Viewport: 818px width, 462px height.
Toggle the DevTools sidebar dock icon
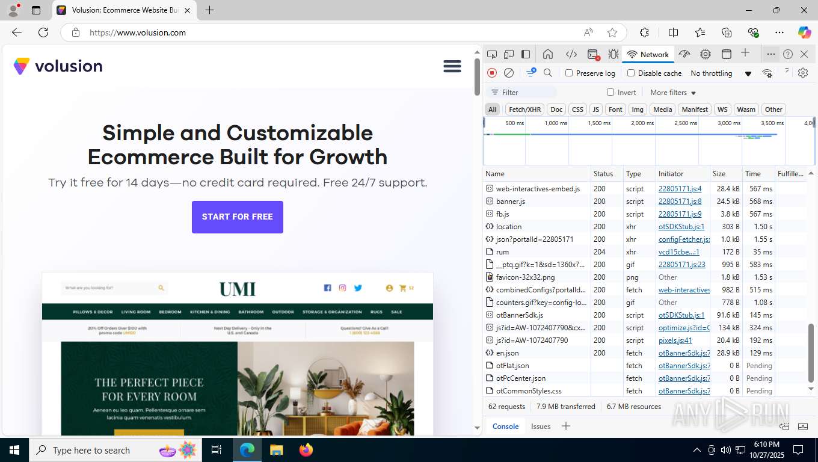coord(526,54)
